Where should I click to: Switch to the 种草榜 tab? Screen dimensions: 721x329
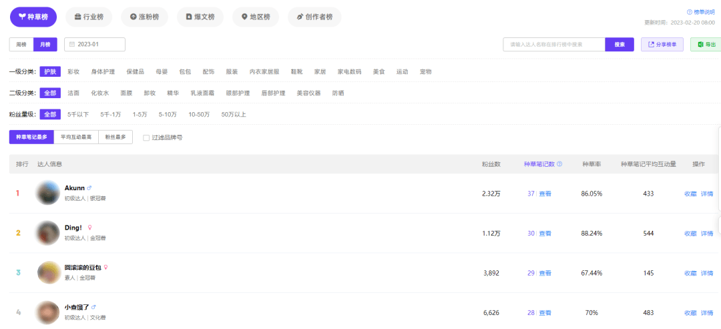[x=33, y=17]
